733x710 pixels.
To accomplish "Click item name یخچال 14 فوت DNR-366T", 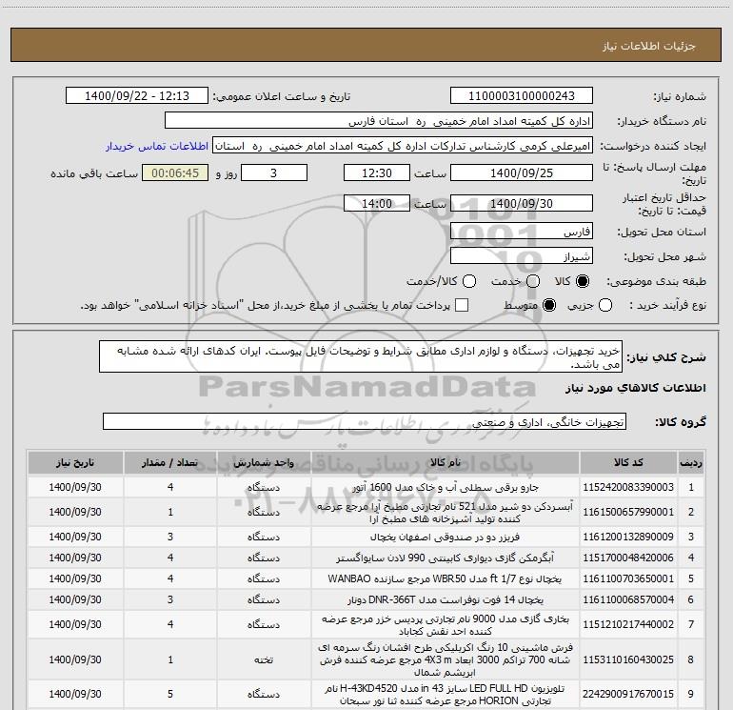I will [446, 600].
